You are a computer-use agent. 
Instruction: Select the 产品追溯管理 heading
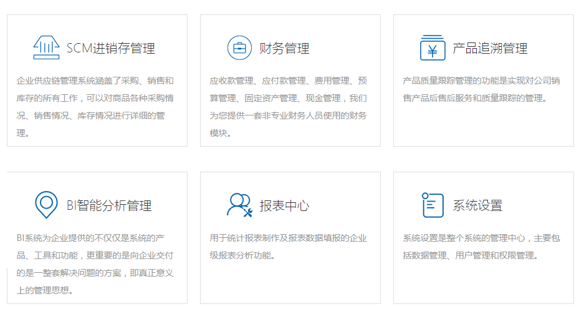(490, 49)
